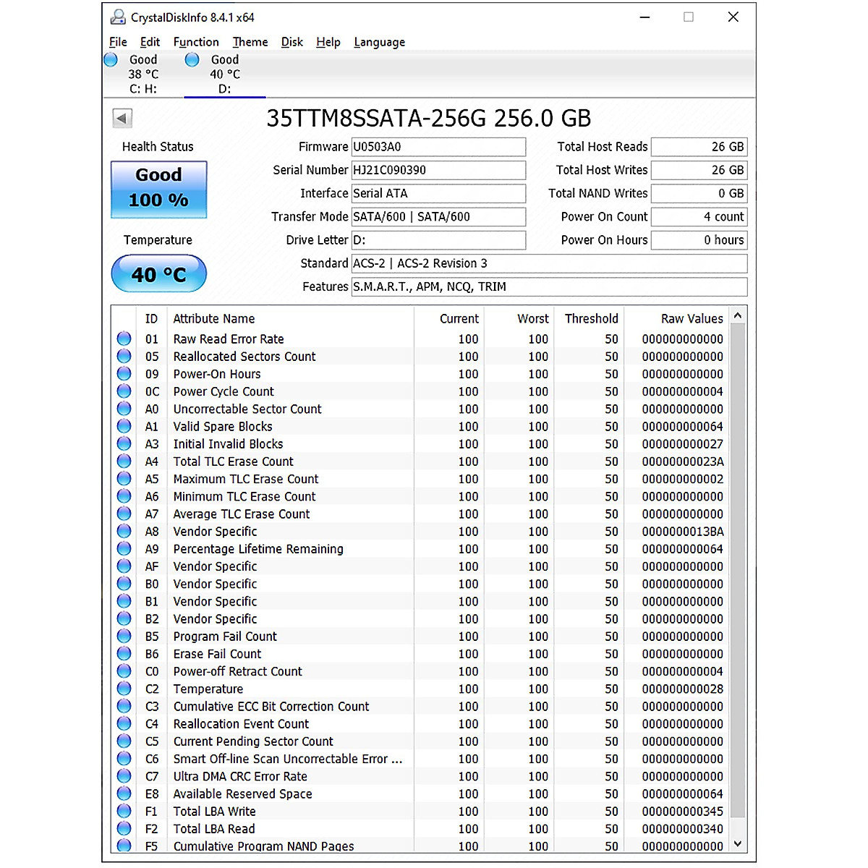Image resolution: width=868 pixels, height=868 pixels.
Task: Select the D: disk status orb
Action: [192, 60]
